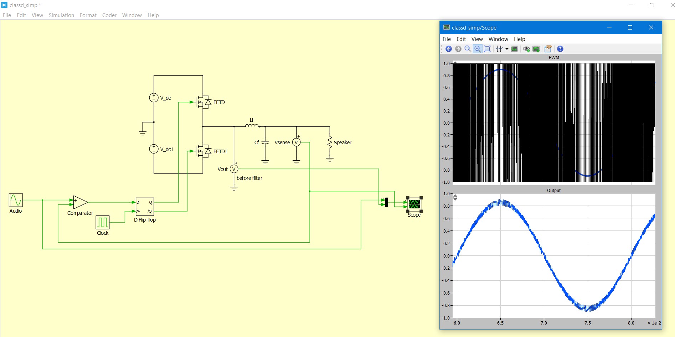The image size is (675, 337).
Task: Select the Cf capacitor component
Action: (265, 142)
